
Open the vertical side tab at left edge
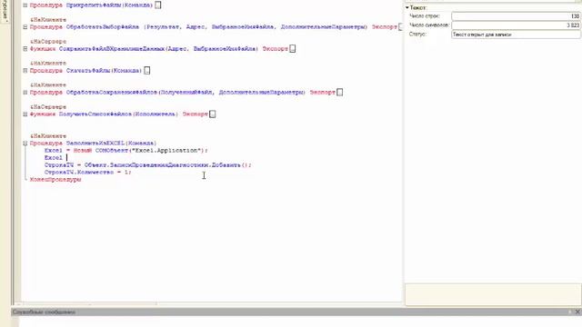[x=5, y=12]
